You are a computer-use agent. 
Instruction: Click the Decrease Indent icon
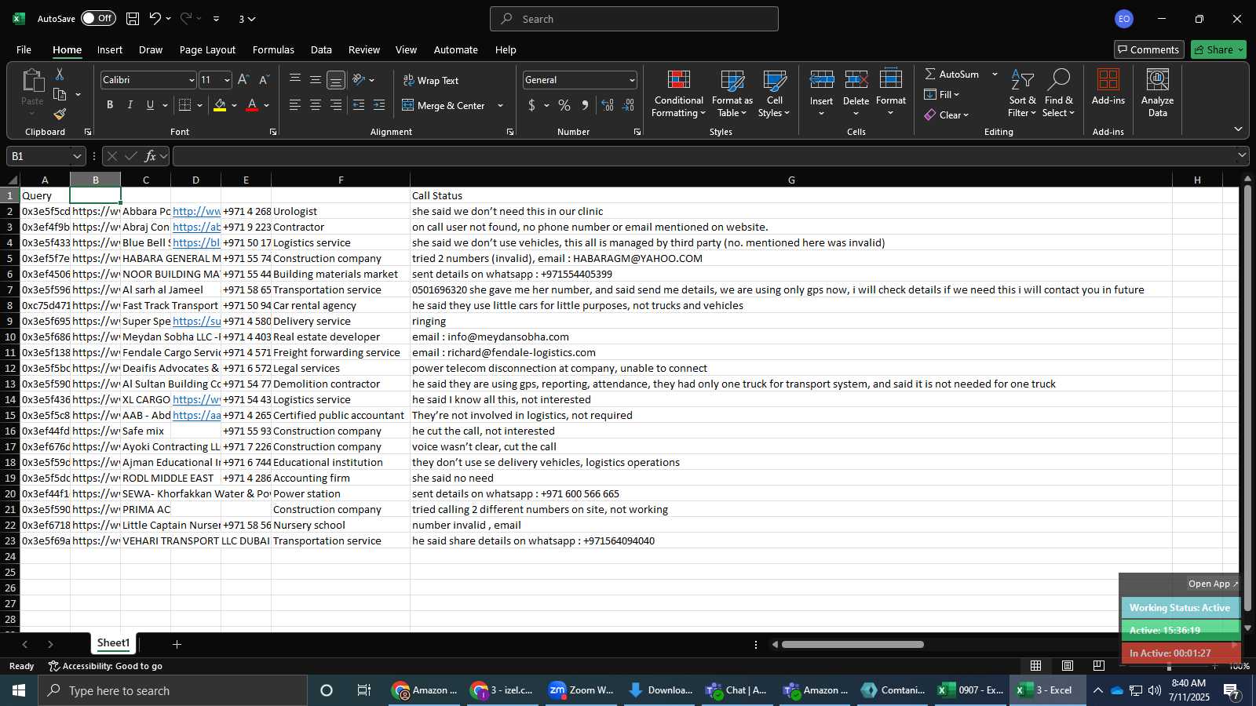point(359,105)
